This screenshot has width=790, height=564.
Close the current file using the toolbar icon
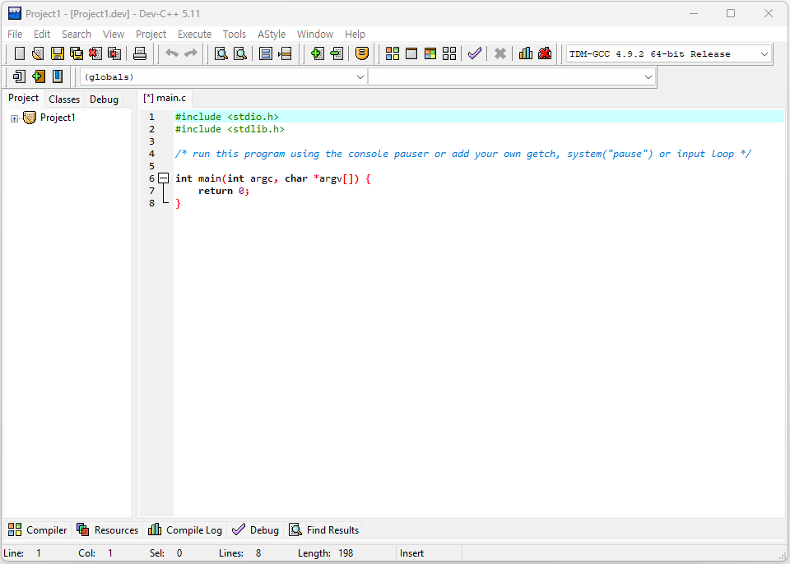[x=95, y=53]
